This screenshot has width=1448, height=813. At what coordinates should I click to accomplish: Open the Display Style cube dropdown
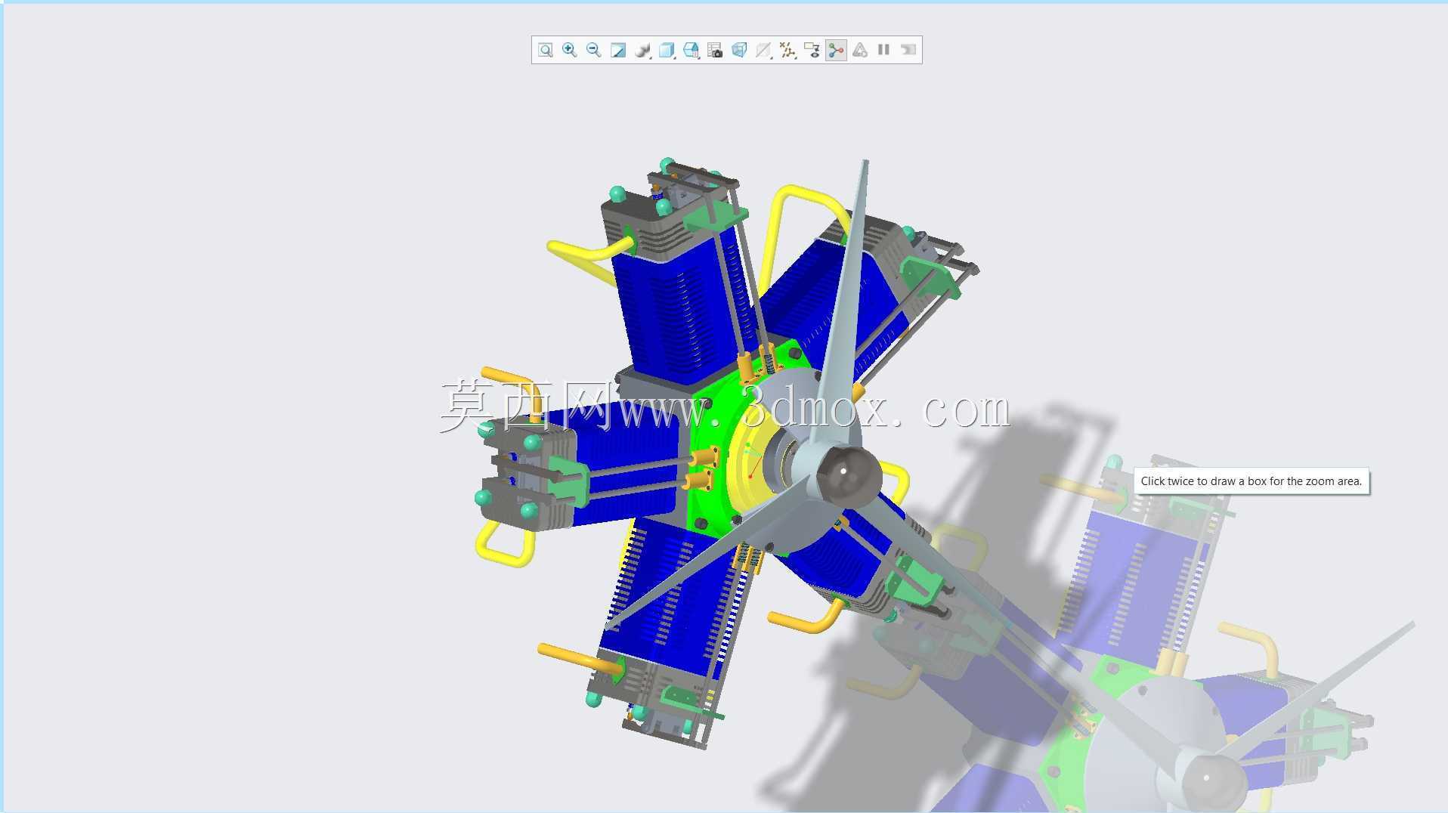[667, 50]
